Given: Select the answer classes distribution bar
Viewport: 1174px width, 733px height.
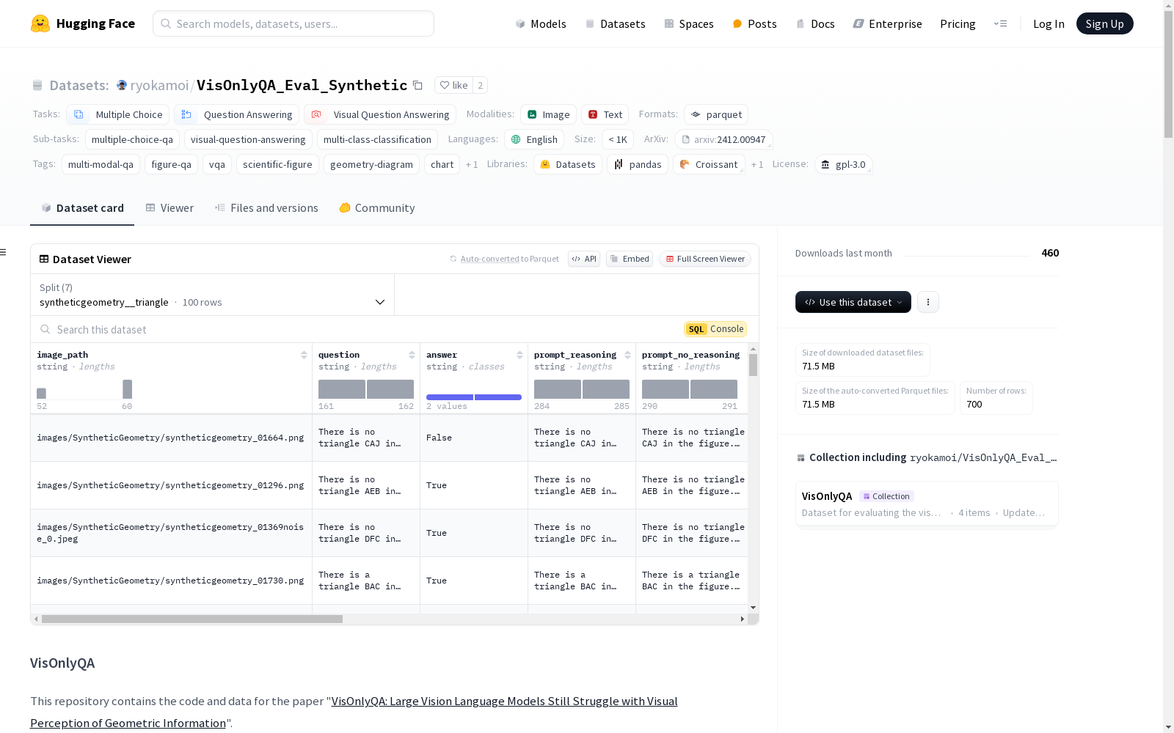Looking at the screenshot, I should click(x=474, y=397).
